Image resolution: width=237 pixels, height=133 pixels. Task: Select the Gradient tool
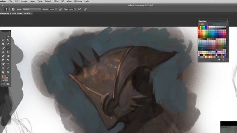tap(8, 56)
